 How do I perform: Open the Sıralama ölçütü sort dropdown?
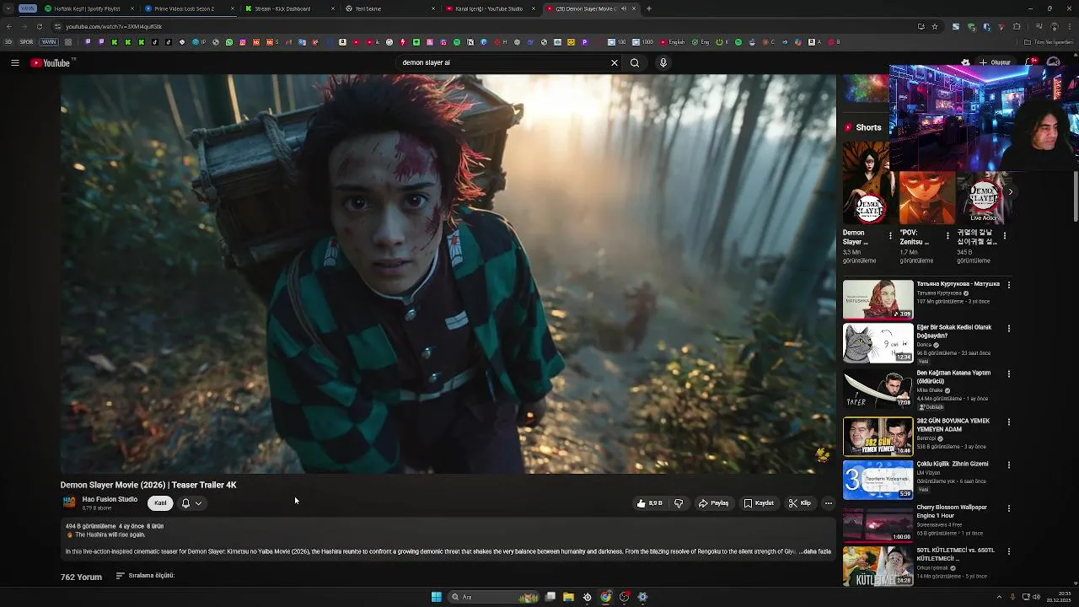(x=145, y=576)
